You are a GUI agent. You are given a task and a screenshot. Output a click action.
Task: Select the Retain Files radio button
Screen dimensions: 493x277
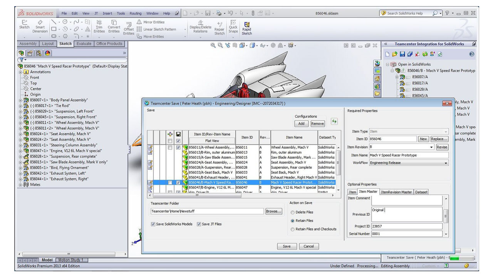(293, 220)
